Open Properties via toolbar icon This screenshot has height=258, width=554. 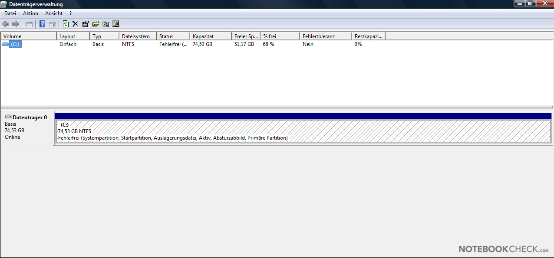pos(86,24)
